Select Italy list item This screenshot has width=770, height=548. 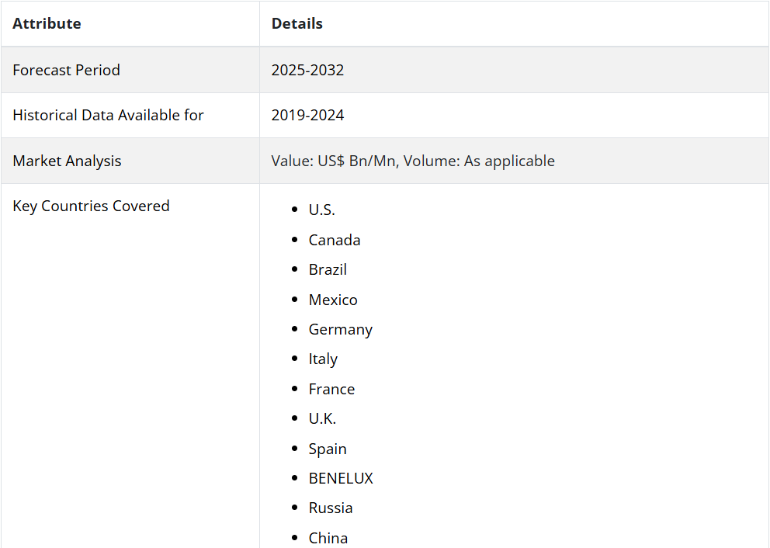[323, 359]
